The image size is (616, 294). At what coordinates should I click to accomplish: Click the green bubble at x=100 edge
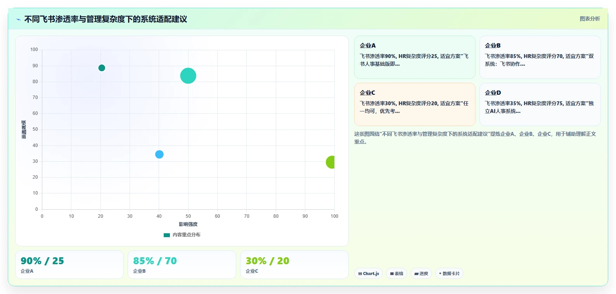[x=330, y=162]
